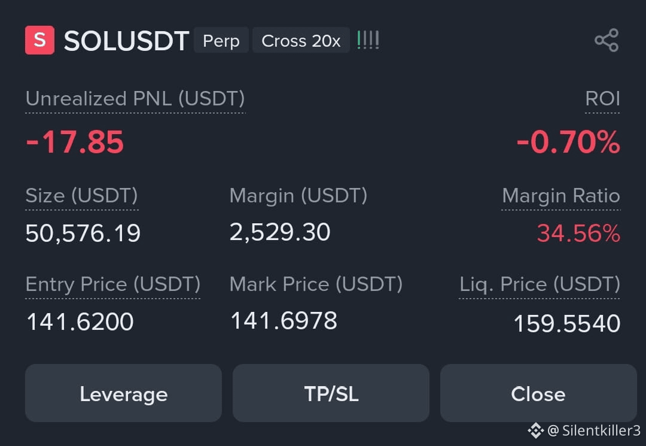Click the Liq. Price info label

(x=539, y=284)
